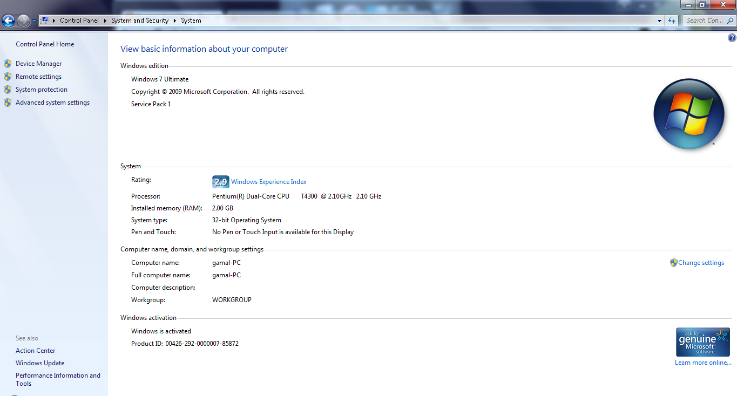Click the WORKGROUP value
The image size is (737, 396).
[x=232, y=300]
